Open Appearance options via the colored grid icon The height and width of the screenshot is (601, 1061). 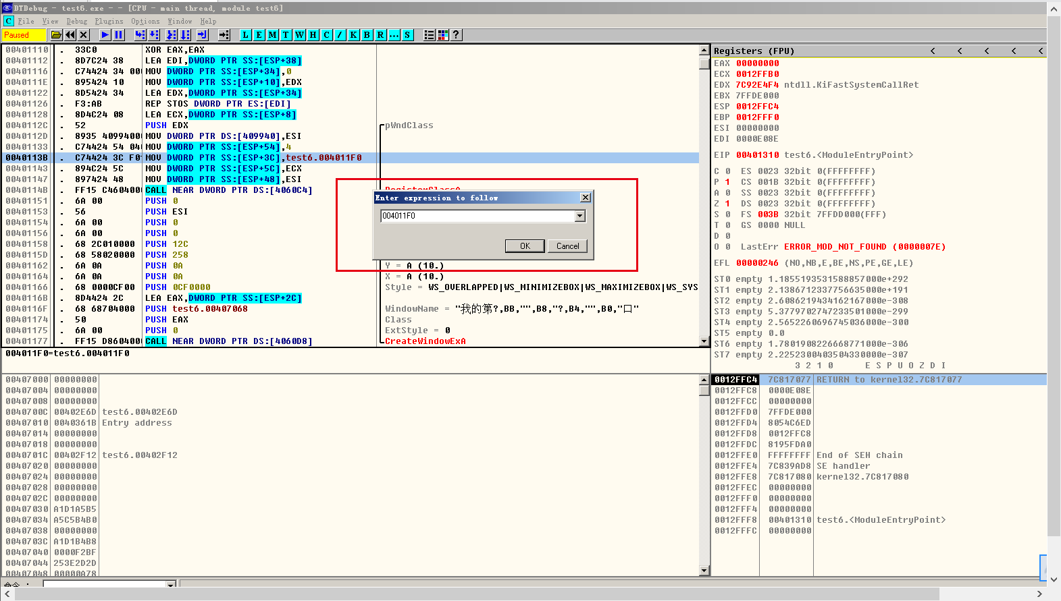[x=443, y=35]
